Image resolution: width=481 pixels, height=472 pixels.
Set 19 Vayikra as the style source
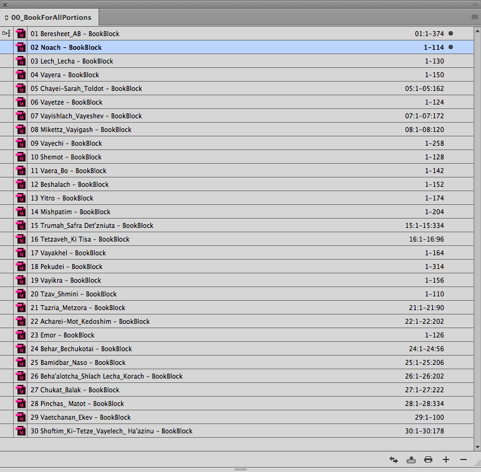coord(6,280)
